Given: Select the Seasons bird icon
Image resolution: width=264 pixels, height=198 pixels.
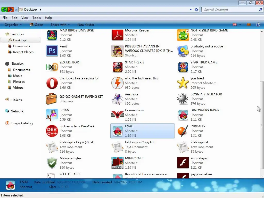Looking at the screenshot, I should click(118, 51).
